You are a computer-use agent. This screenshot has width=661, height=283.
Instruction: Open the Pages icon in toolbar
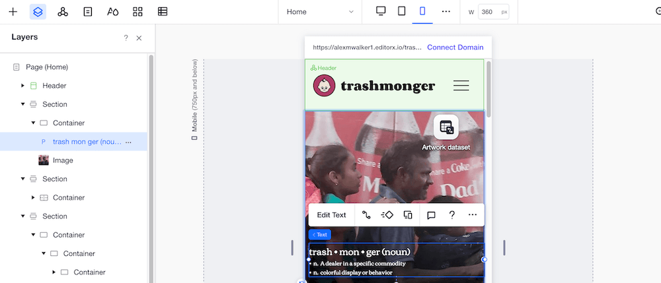pos(88,12)
